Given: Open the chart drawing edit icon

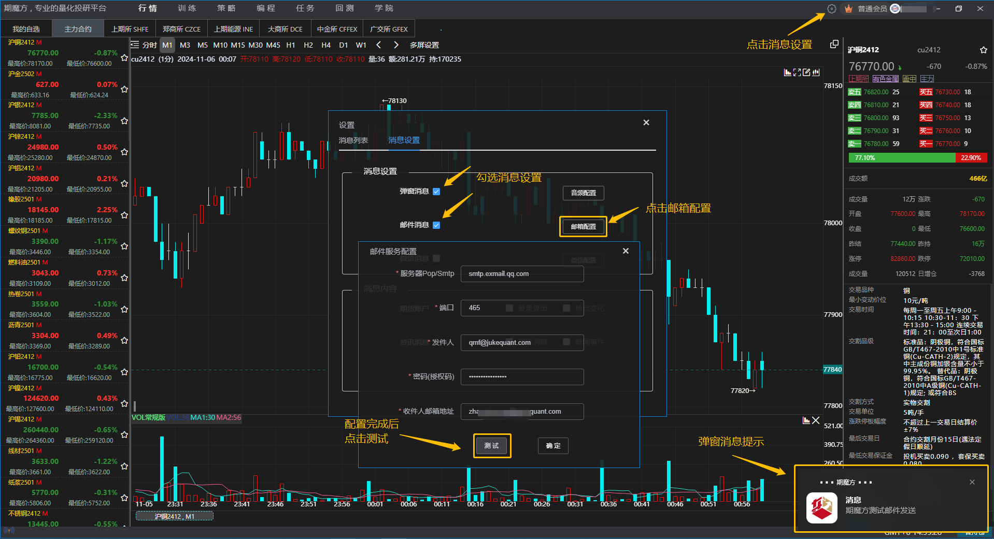Looking at the screenshot, I should coord(806,72).
